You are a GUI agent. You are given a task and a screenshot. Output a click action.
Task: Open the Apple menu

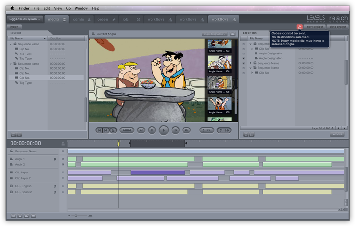12,8
